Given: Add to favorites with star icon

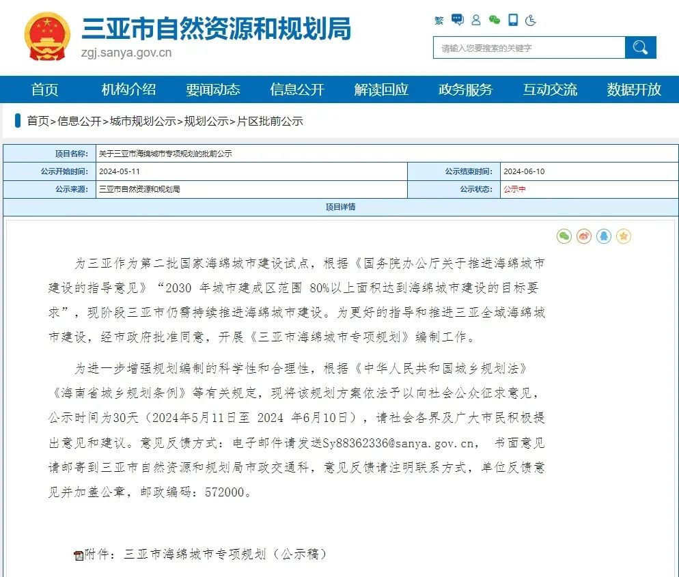Looking at the screenshot, I should coord(624,236).
